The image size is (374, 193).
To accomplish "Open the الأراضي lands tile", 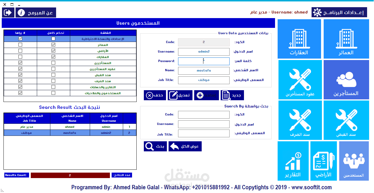I will (323, 161).
